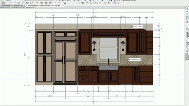Choose the Stairs tool in toolbar
Screen dimensions: 189x106
(x=19, y=3)
